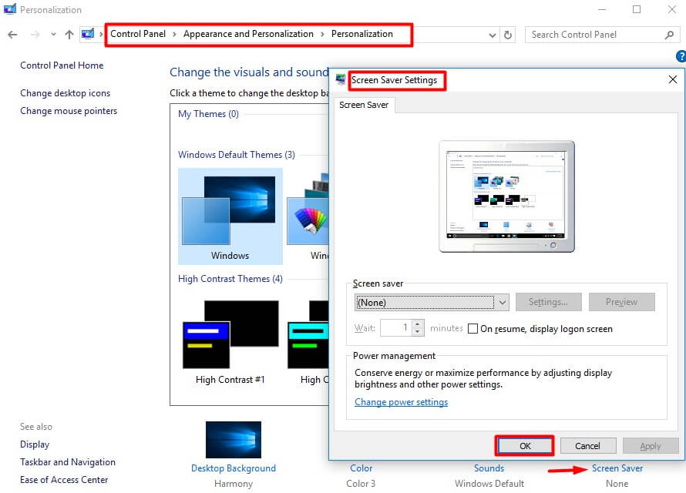Click the Control Panel address bar icon
686x493 pixels.
[x=88, y=34]
